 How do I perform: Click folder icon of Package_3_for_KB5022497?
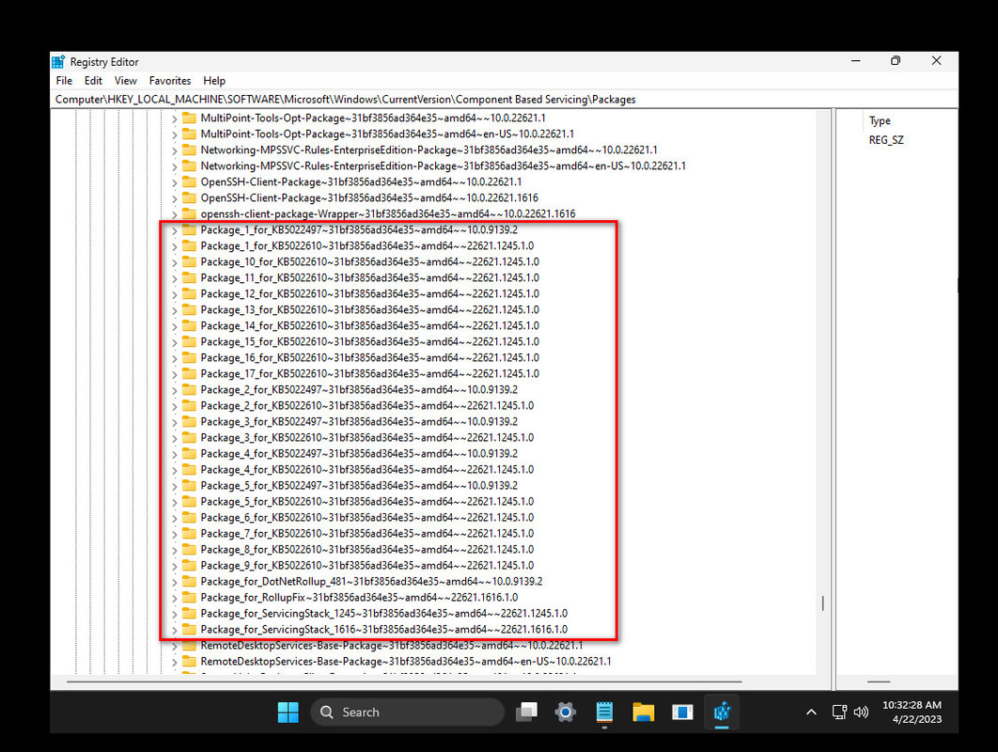[x=189, y=421]
